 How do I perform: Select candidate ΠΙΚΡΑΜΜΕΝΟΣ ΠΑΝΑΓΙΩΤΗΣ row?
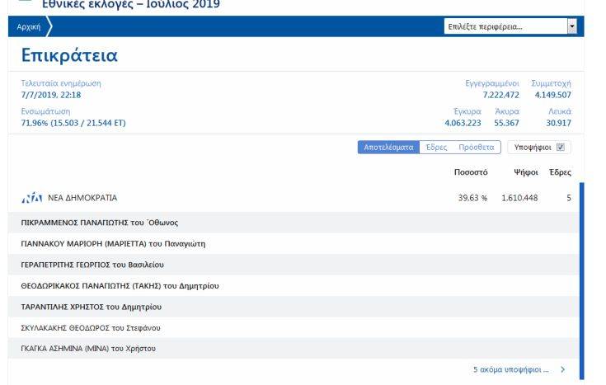[x=100, y=223]
